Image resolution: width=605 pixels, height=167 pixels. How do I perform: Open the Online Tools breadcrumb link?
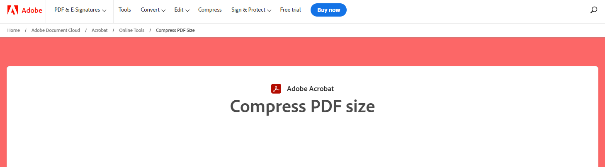coord(131,30)
